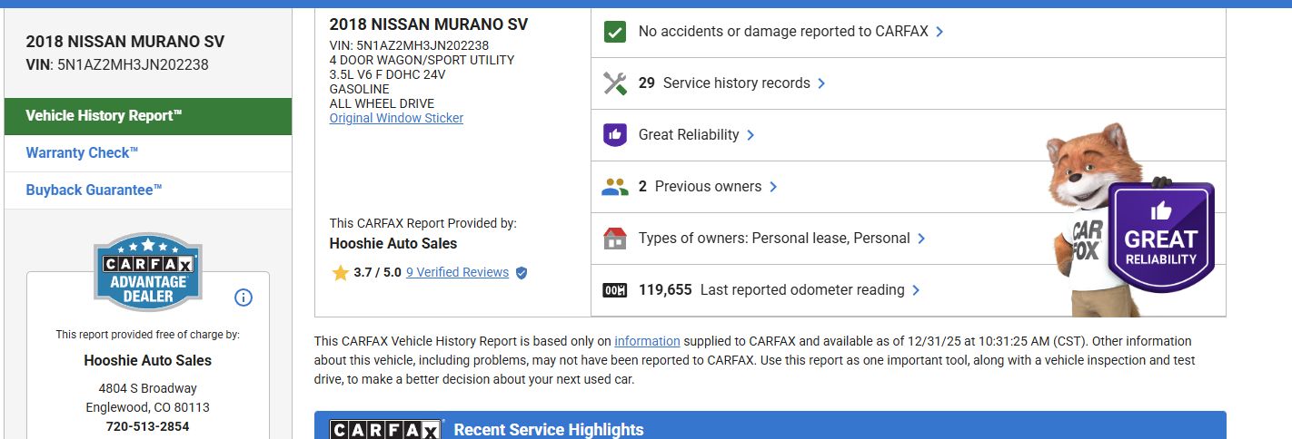1292x439 pixels.
Task: Open the Original Window Sticker link
Action: tap(396, 119)
